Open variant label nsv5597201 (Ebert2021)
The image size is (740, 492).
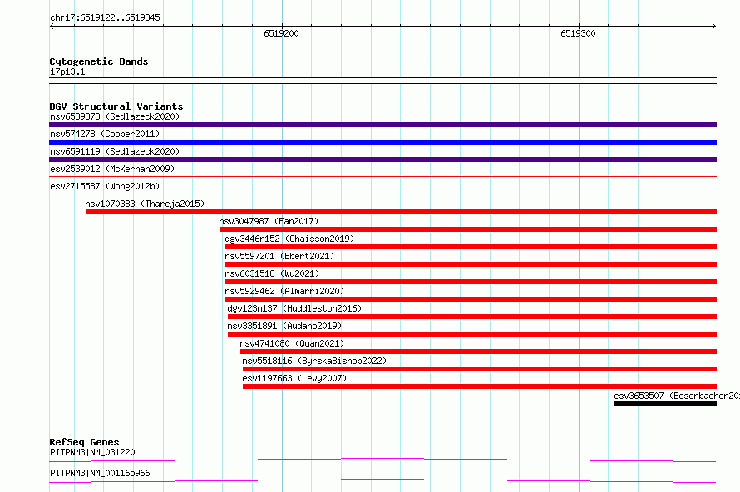279,256
